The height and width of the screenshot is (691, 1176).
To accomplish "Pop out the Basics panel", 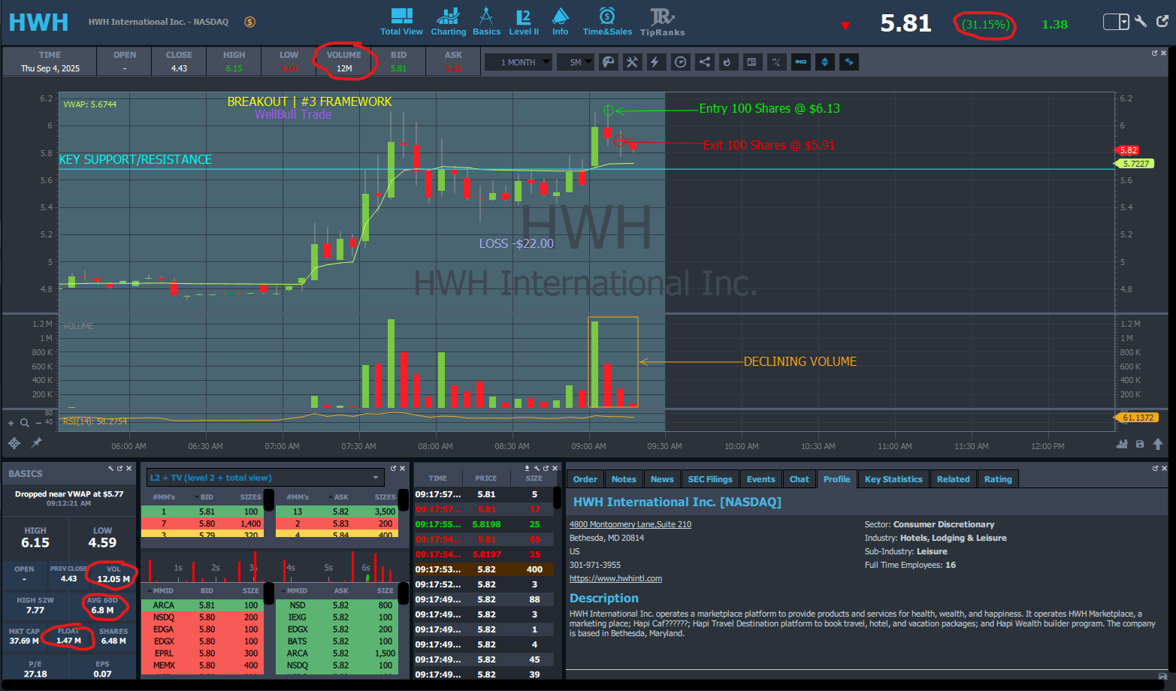I will [120, 469].
